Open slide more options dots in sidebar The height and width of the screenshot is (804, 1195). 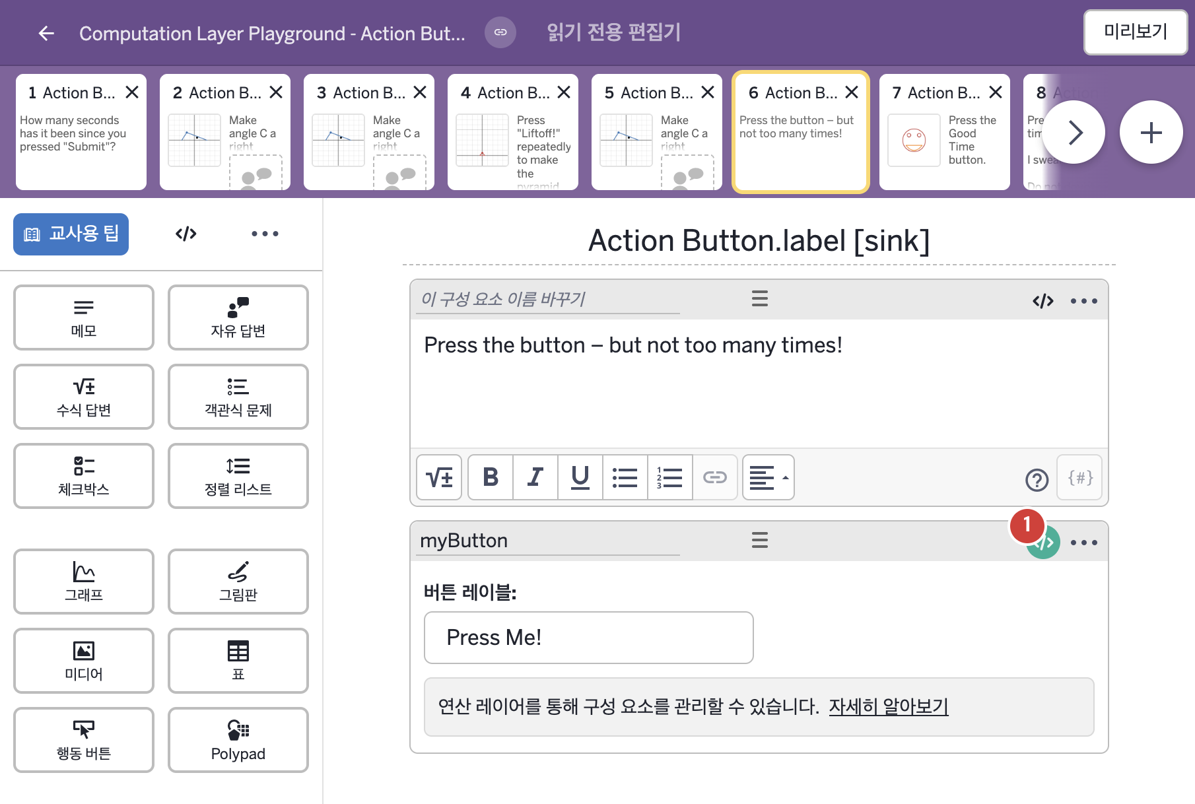click(265, 234)
